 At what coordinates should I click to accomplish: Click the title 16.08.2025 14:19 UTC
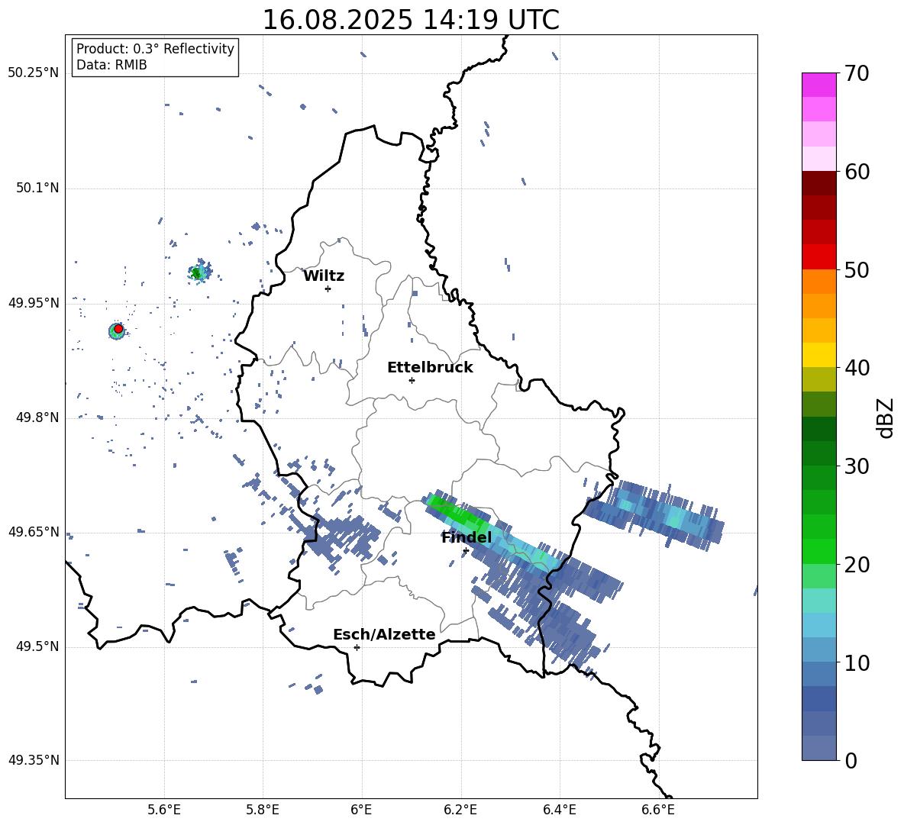coord(411,20)
